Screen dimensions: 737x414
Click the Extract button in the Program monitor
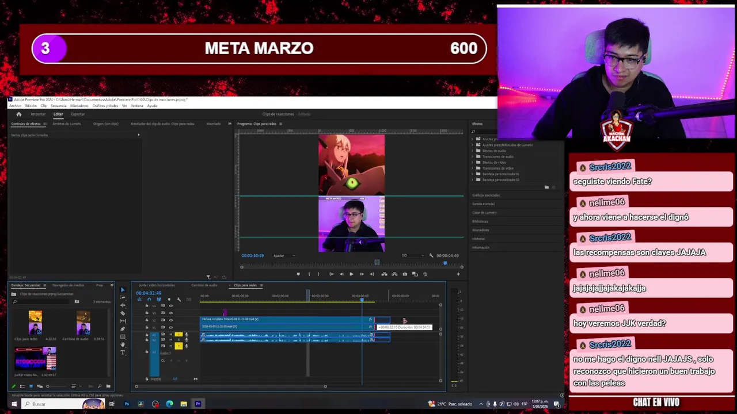pyautogui.click(x=394, y=274)
